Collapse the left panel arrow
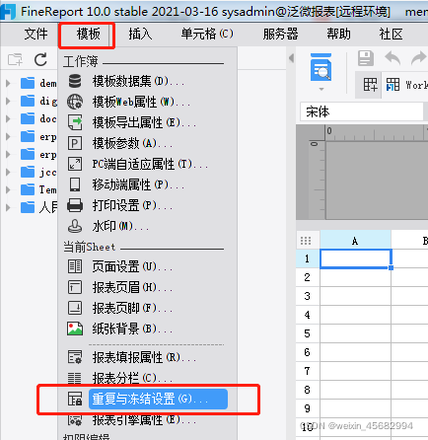This screenshot has width=428, height=440. click(x=291, y=58)
